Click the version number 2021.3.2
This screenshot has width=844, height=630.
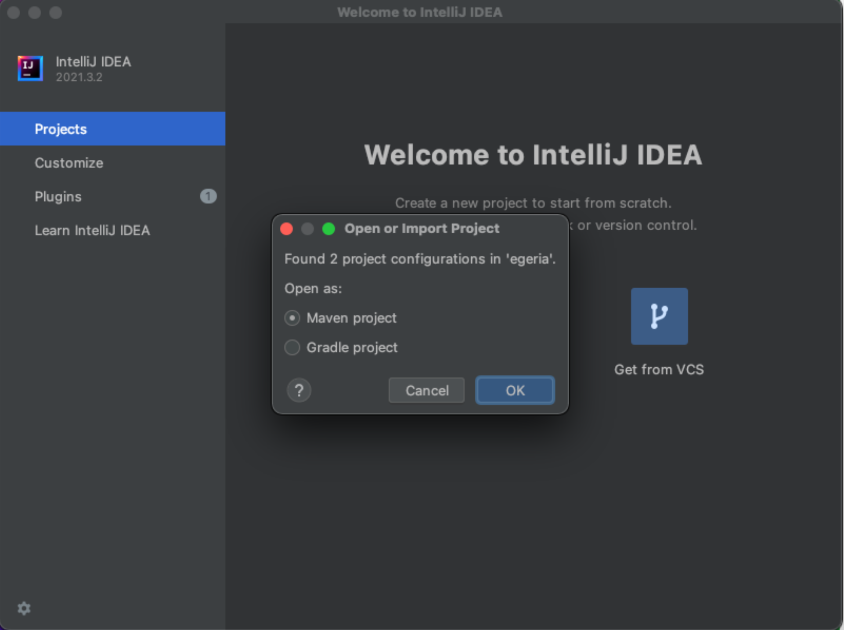[x=79, y=77]
